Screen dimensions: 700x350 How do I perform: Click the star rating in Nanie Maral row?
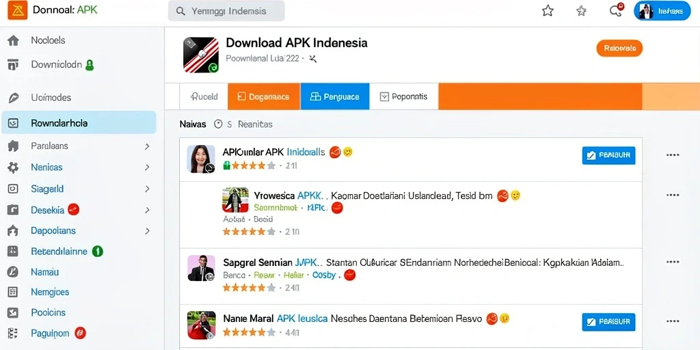click(249, 332)
